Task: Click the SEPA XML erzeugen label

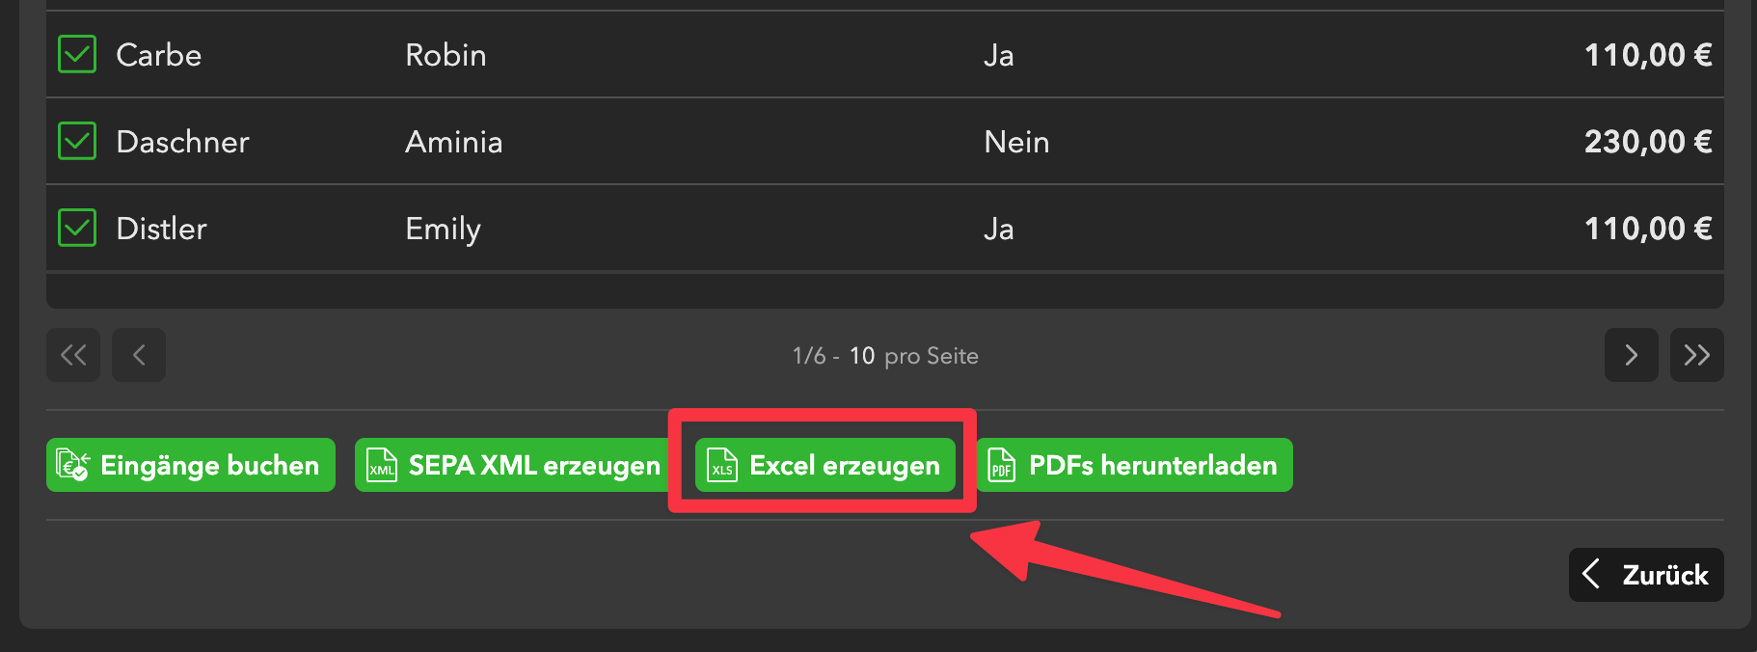Action: pyautogui.click(x=534, y=466)
